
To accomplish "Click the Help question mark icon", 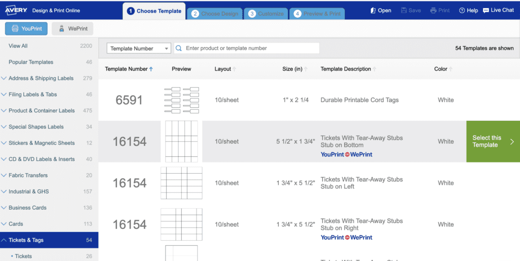I will (462, 10).
